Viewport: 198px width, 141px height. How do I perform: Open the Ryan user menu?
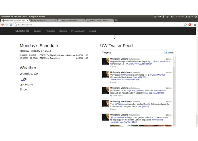click(x=189, y=17)
